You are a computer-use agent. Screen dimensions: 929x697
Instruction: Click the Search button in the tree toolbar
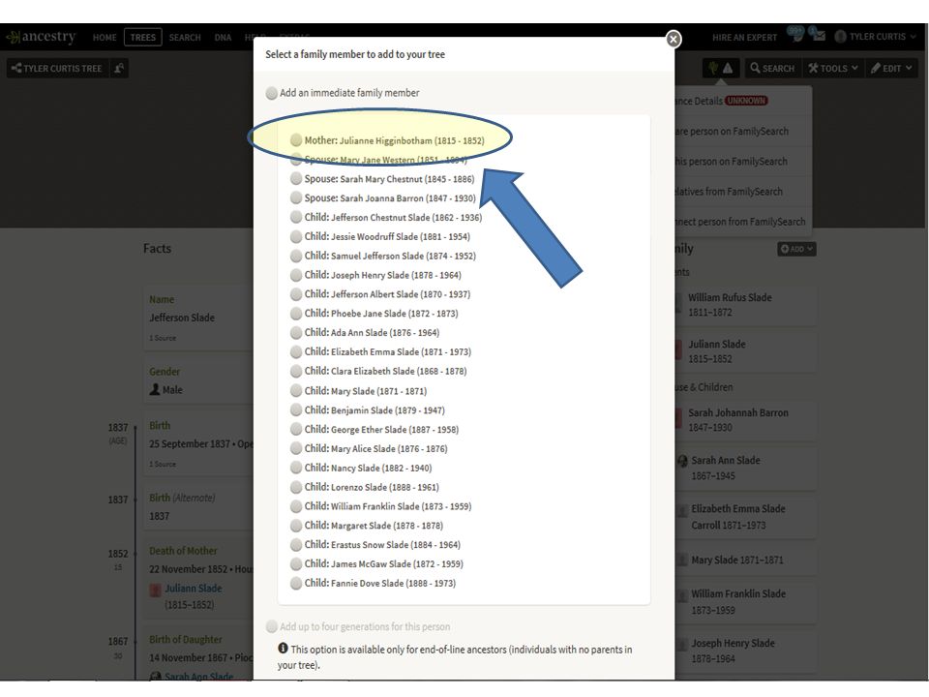772,68
